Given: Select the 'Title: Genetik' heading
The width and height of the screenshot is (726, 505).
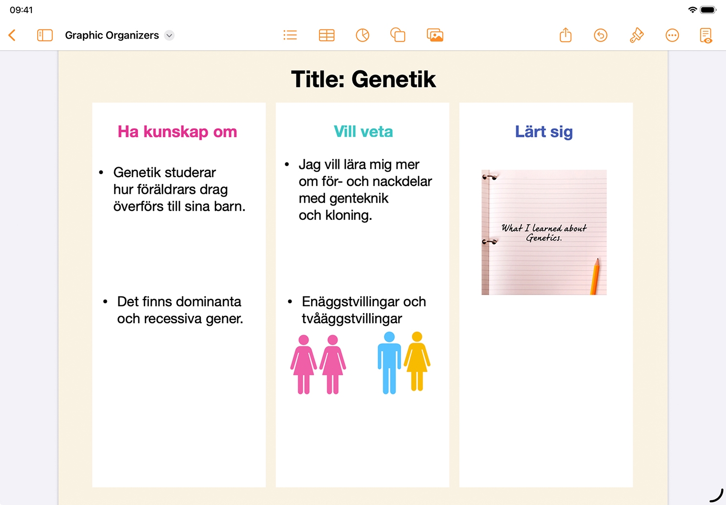Looking at the screenshot, I should 363,79.
